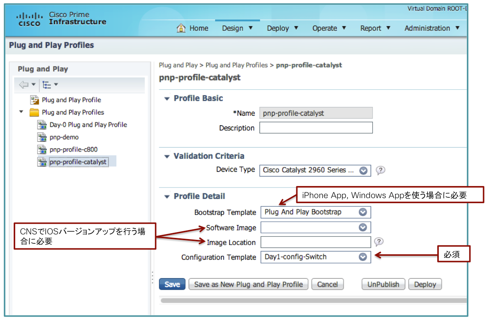The image size is (488, 319).
Task: Click the back arrow icon in Plug and Play panel
Action: [24, 85]
